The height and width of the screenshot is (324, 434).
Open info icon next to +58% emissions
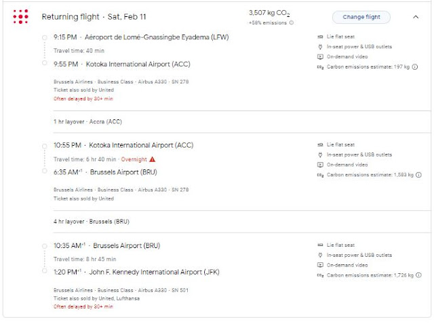click(x=292, y=22)
